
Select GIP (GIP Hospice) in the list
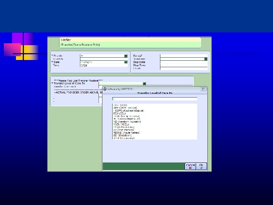click(125, 108)
